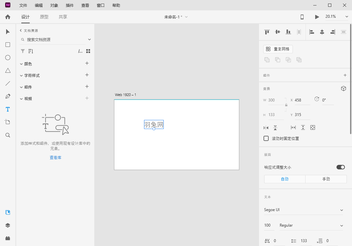352x246 pixels.
Task: Expand the 颜色 section
Action: tap(28, 64)
